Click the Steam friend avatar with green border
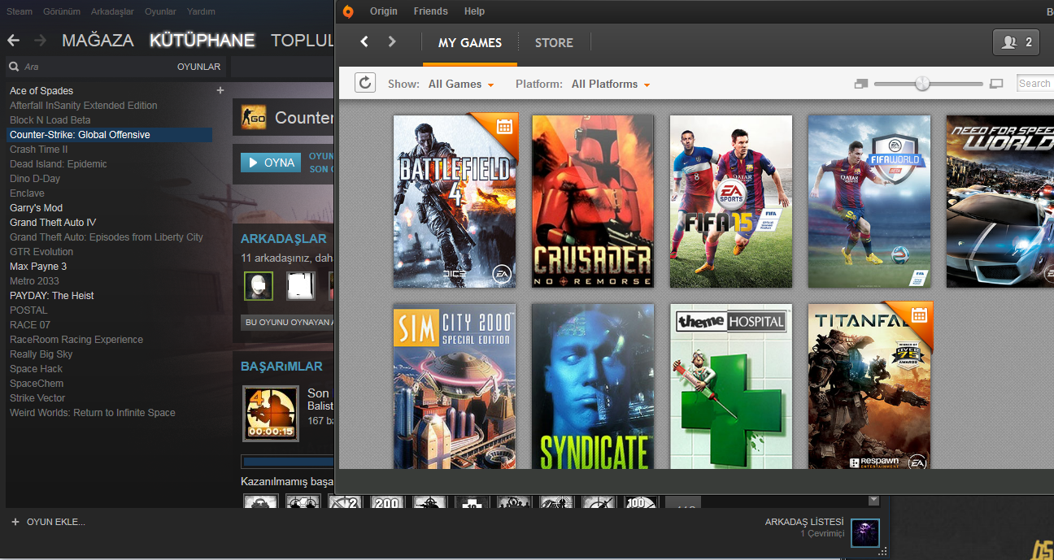The height and width of the screenshot is (560, 1054). [259, 285]
